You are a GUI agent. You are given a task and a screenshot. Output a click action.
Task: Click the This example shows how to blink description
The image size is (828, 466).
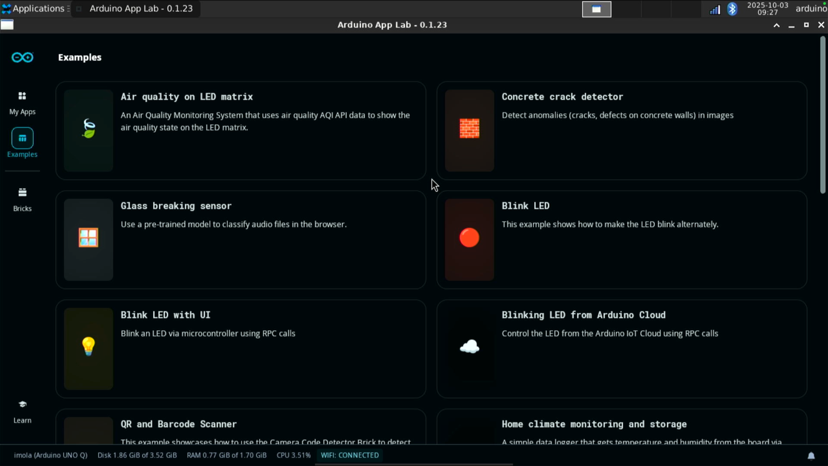click(x=610, y=224)
